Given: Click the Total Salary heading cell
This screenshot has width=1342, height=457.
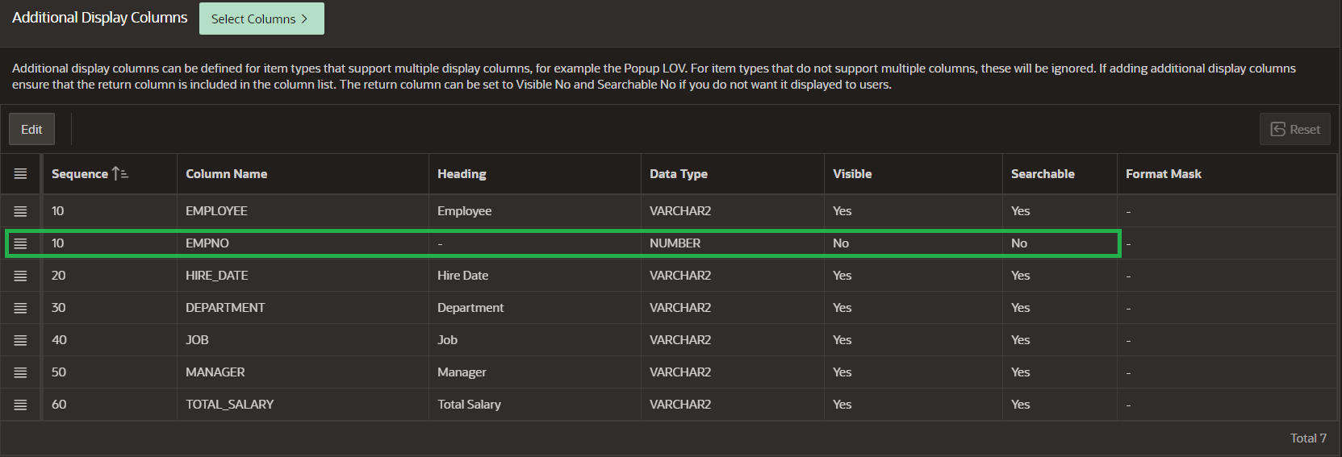Looking at the screenshot, I should coord(535,405).
